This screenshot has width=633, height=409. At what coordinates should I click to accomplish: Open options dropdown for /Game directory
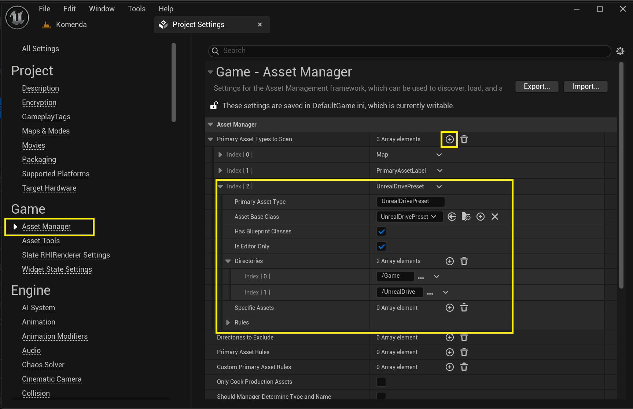click(x=437, y=277)
